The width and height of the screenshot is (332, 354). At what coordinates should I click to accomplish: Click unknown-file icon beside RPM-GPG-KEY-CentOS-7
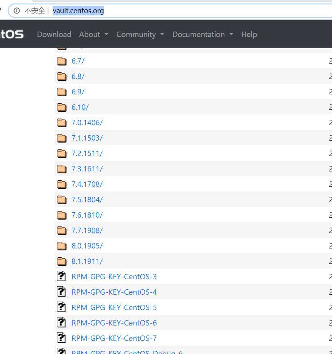[61, 338]
